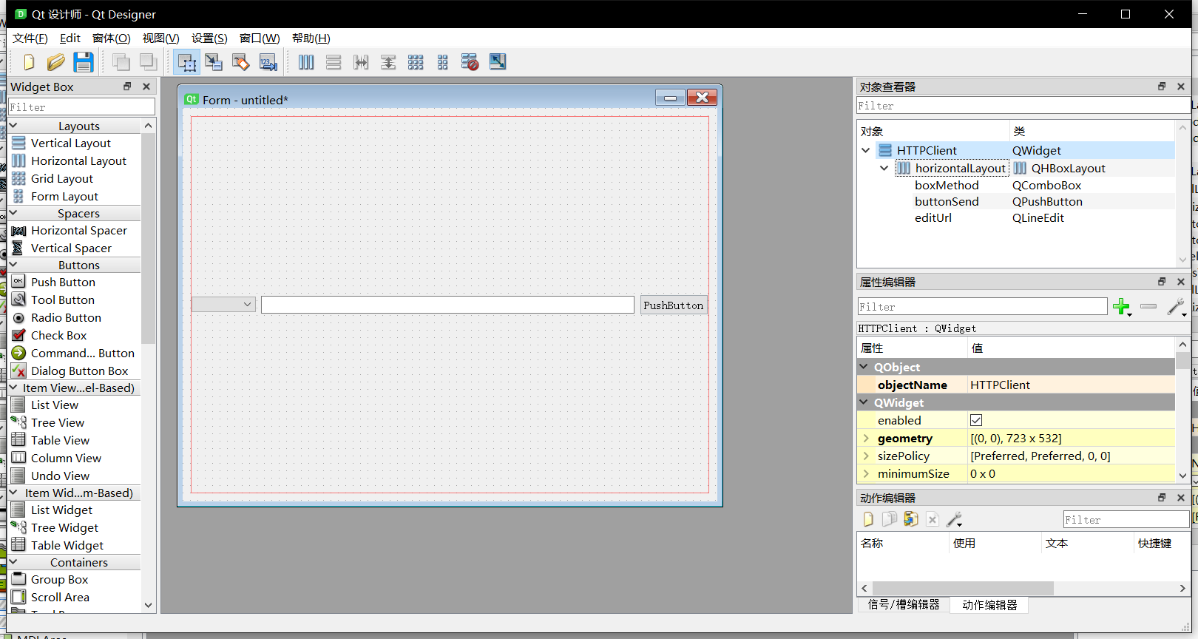Click the Widget Box filter field
This screenshot has width=1198, height=639.
(x=82, y=107)
